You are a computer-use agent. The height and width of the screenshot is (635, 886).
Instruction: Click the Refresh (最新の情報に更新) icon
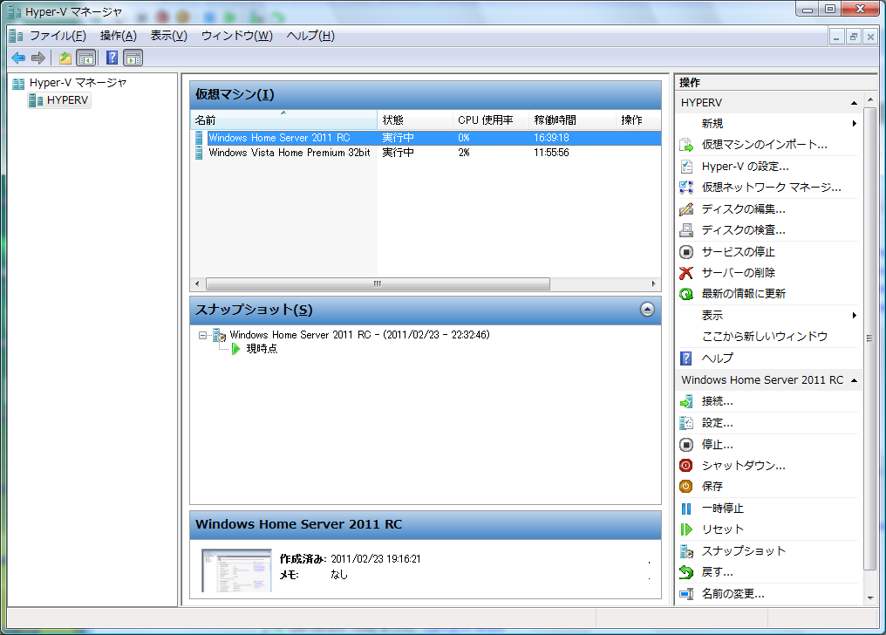[x=686, y=294]
